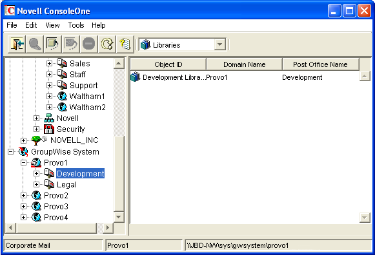Collapse the GroupWise System node
375x255 pixels.
10,152
